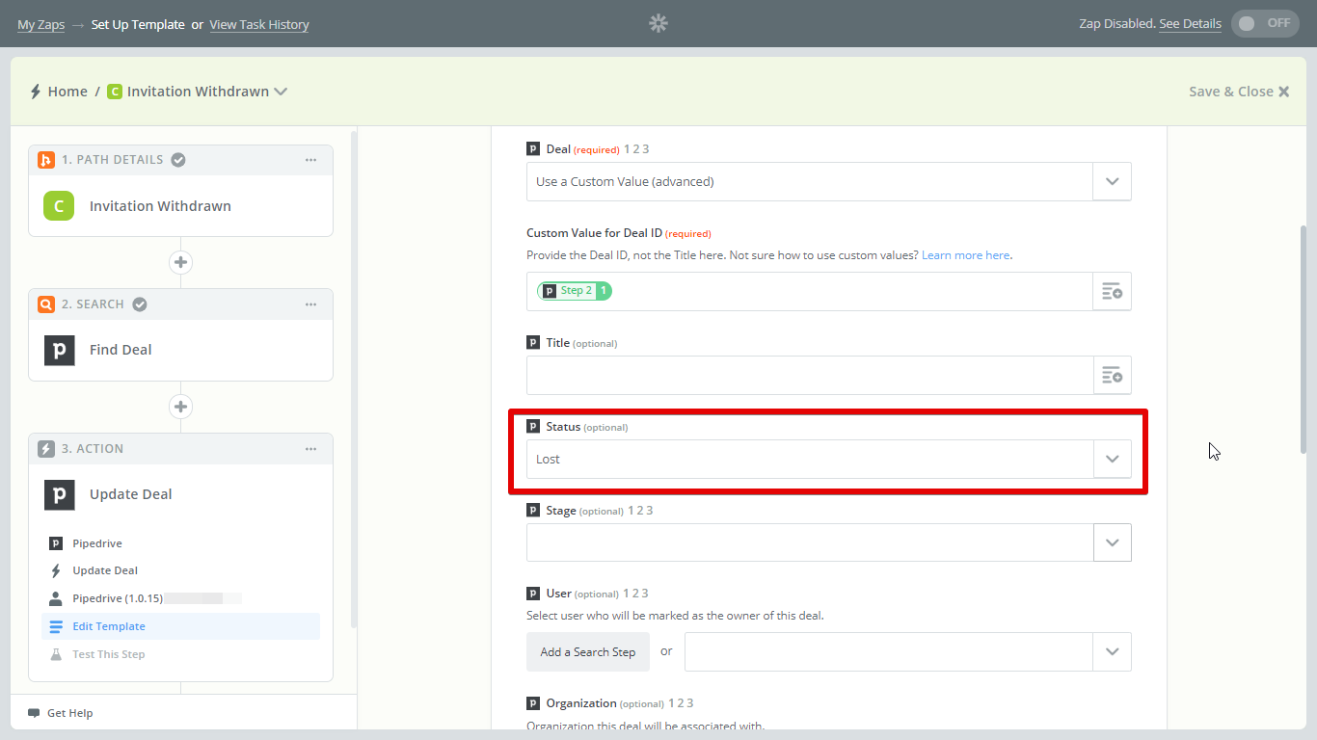
Task: Open Stage dropdown arrow
Action: 1112,542
